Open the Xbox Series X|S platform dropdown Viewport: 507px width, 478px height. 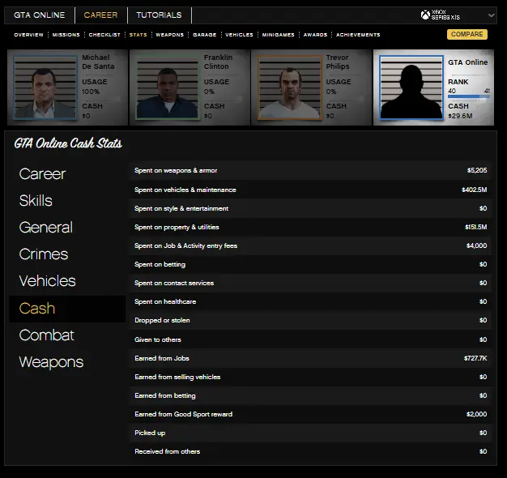[491, 15]
